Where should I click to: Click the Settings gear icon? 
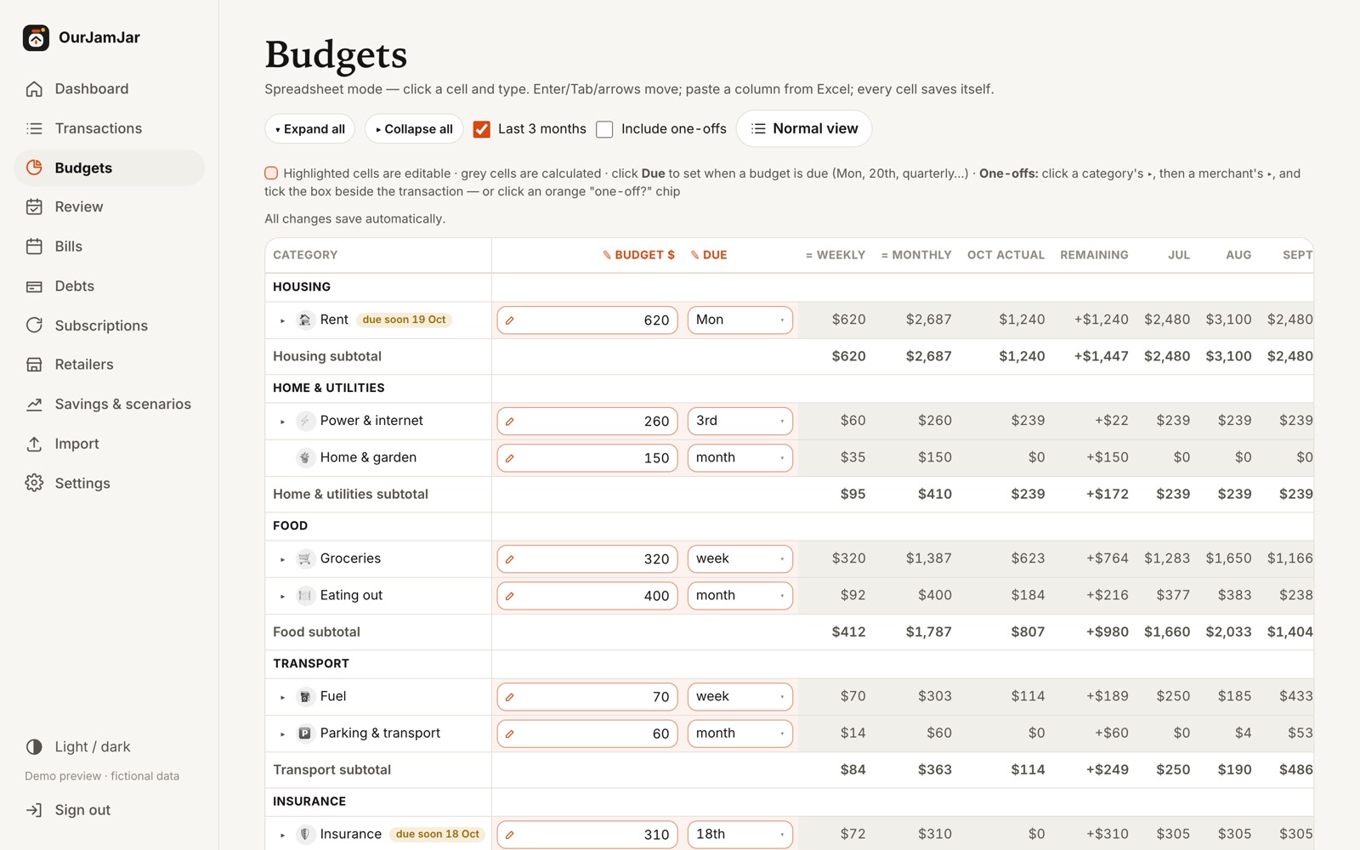[34, 483]
